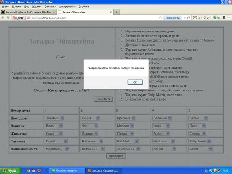232x174 pixels.
Task: Open house 3 color dropdown Красный
Action: click(126, 118)
